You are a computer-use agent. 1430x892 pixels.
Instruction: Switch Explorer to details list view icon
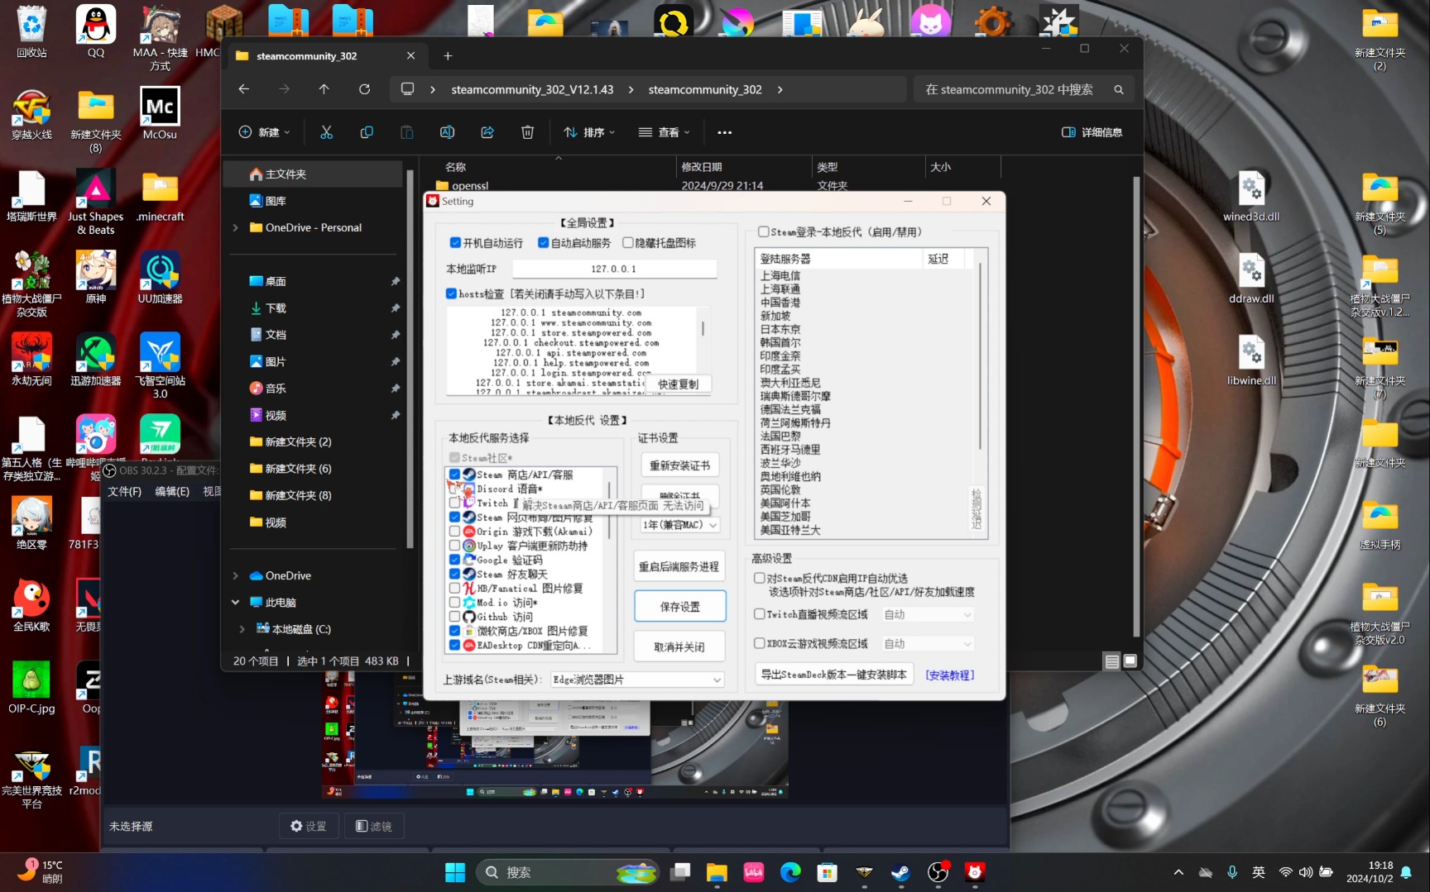(1112, 661)
